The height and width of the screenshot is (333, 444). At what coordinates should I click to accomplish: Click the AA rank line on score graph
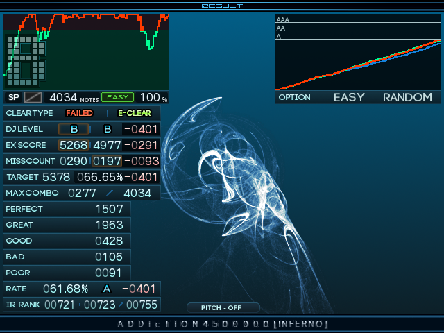point(358,31)
